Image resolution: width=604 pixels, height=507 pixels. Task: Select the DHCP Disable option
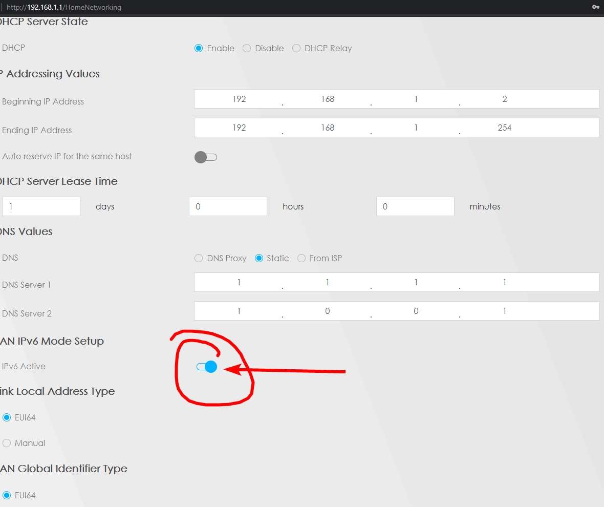(247, 48)
